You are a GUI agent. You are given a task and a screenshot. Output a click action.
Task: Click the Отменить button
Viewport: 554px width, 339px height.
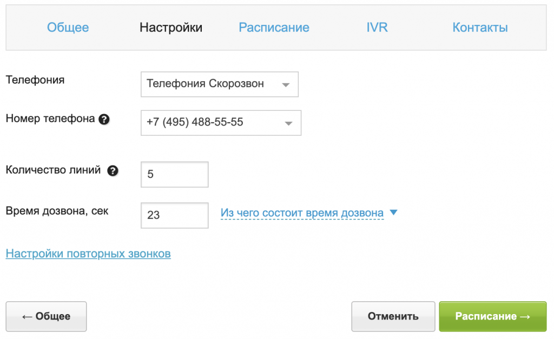click(x=393, y=316)
